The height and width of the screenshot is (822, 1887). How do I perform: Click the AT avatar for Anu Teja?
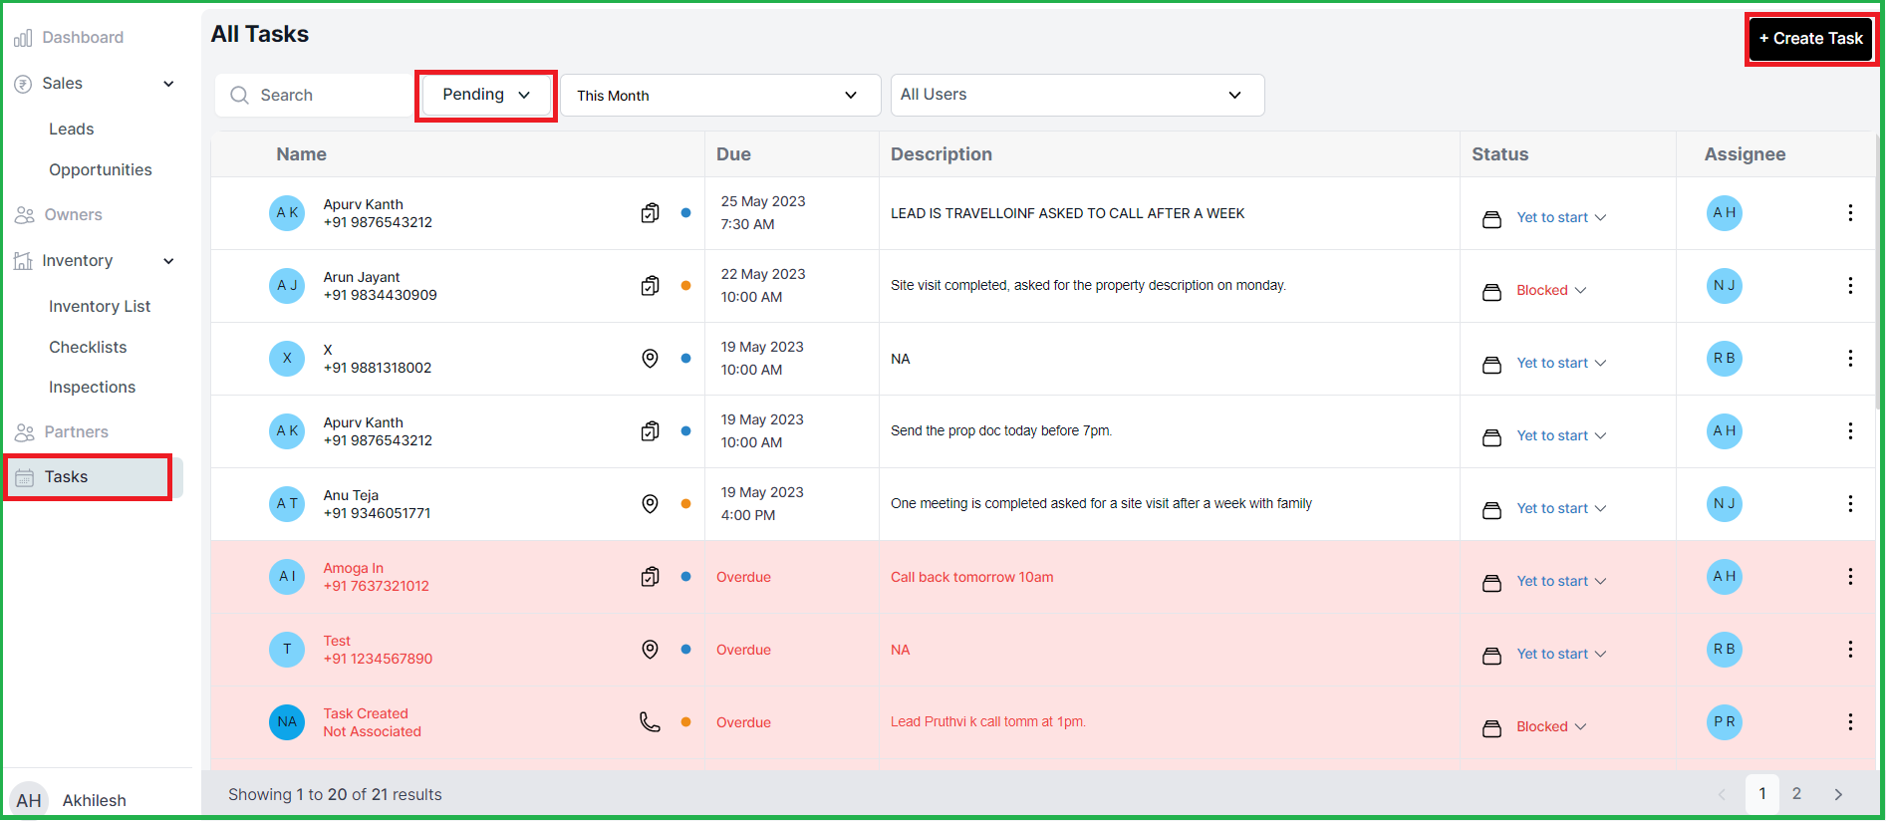pyautogui.click(x=287, y=504)
